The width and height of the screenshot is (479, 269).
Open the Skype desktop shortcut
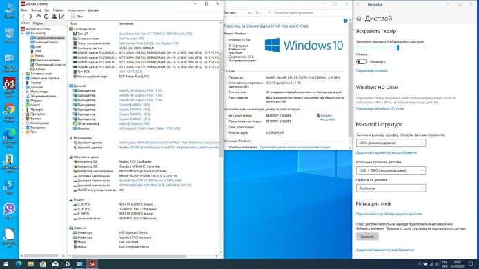coord(10,187)
